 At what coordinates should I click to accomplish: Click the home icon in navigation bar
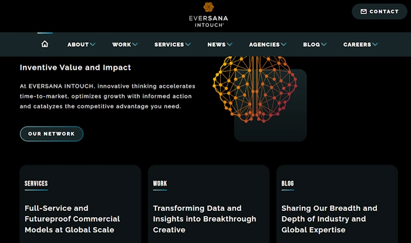[45, 44]
